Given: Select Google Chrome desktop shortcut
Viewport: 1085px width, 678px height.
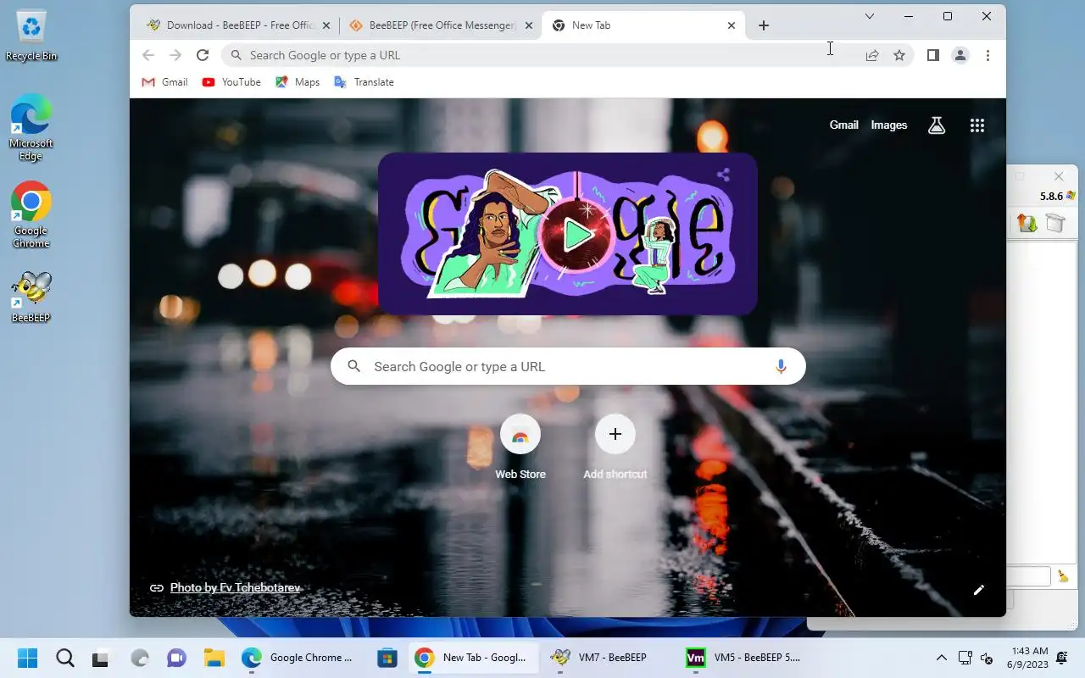Looking at the screenshot, I should tap(31, 214).
